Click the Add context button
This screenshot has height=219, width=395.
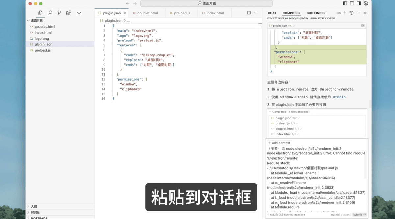tap(279, 143)
